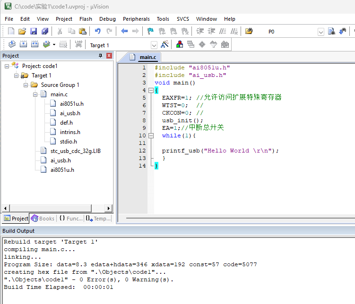Rebuild all target files
This screenshot has width=355, height=304.
point(35,44)
